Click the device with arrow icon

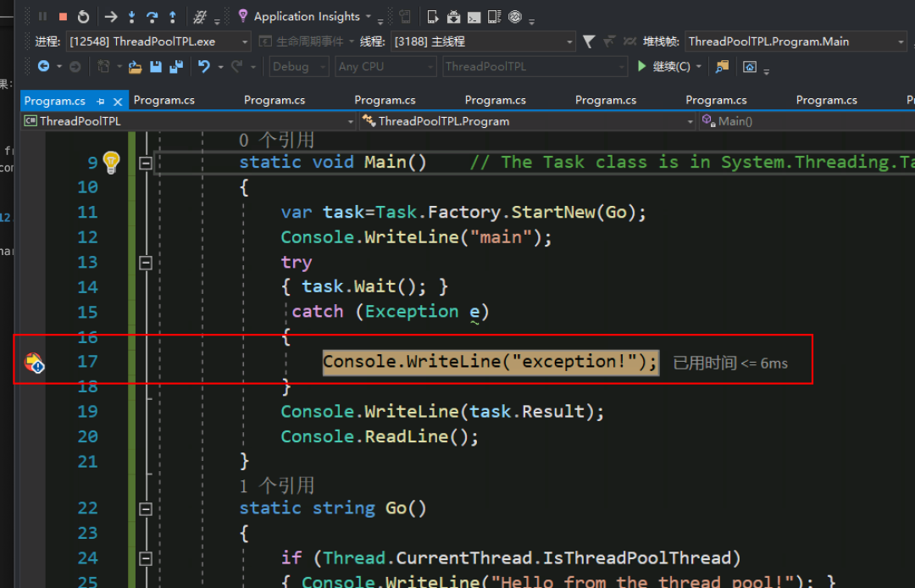click(432, 17)
